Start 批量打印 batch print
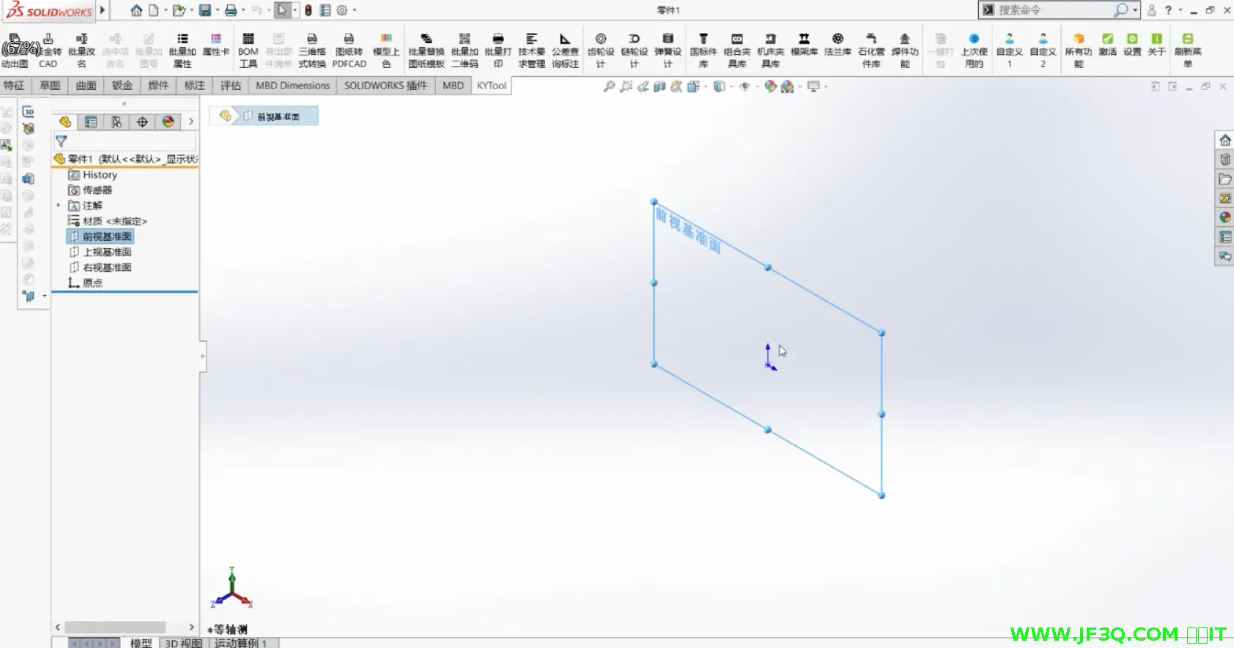Viewport: 1234px width, 648px height. 498,50
